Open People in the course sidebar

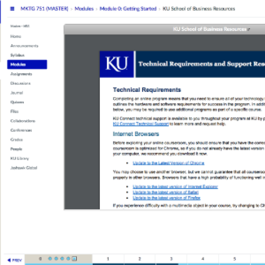pos(16,149)
